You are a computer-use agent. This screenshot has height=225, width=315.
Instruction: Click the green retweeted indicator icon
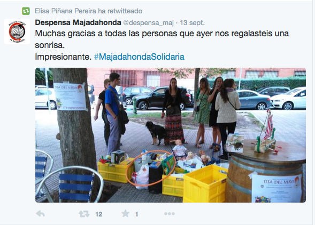click(x=26, y=11)
